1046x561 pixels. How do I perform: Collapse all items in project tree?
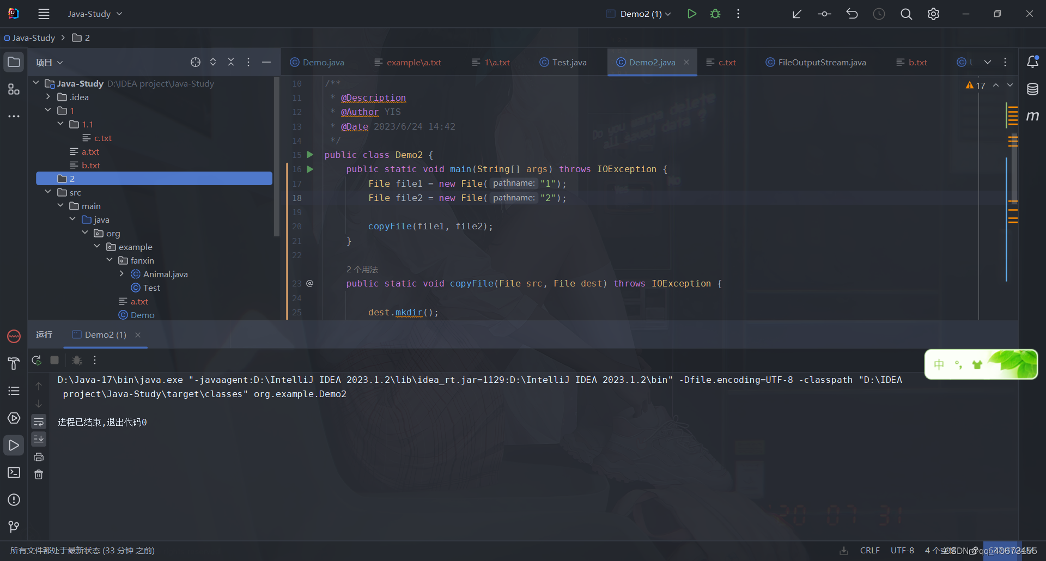[x=231, y=62]
